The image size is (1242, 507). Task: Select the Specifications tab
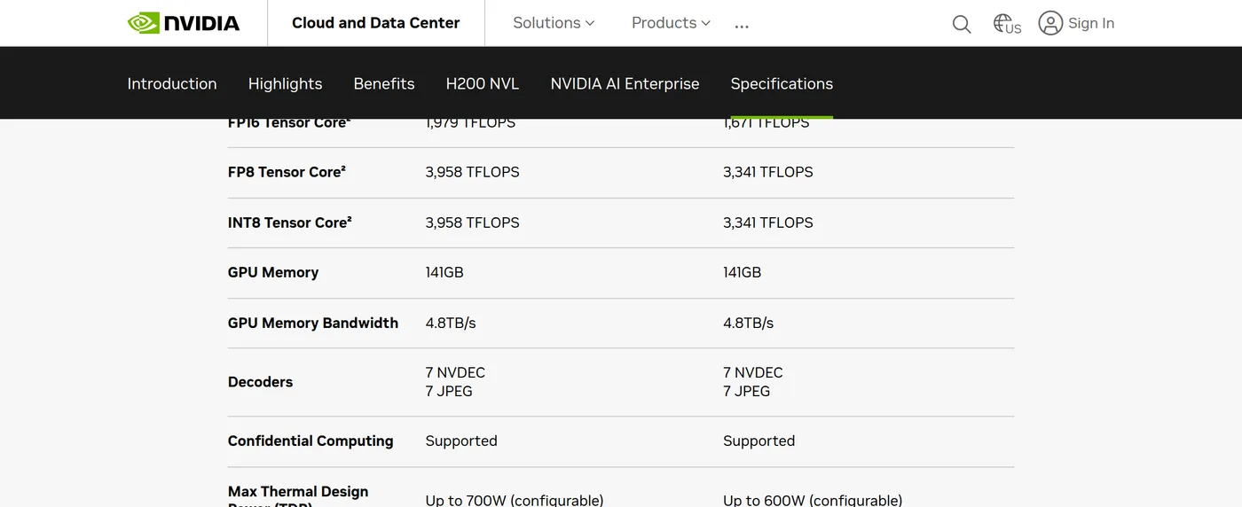pos(782,83)
